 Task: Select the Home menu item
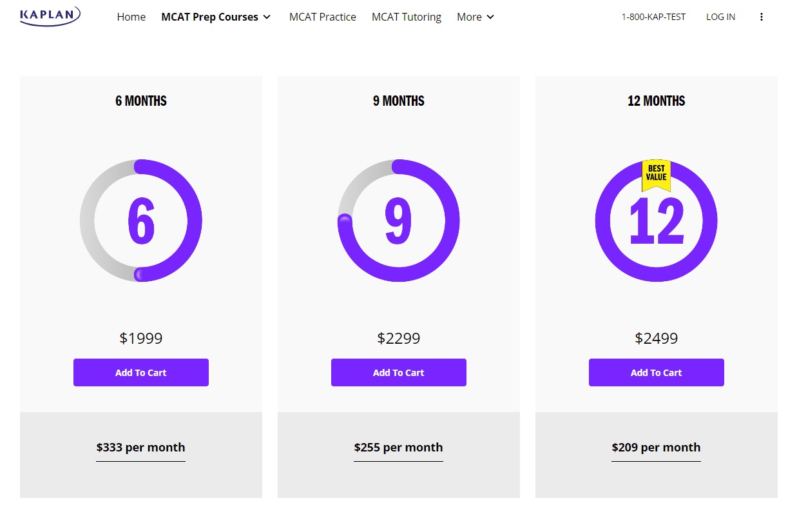tap(131, 17)
